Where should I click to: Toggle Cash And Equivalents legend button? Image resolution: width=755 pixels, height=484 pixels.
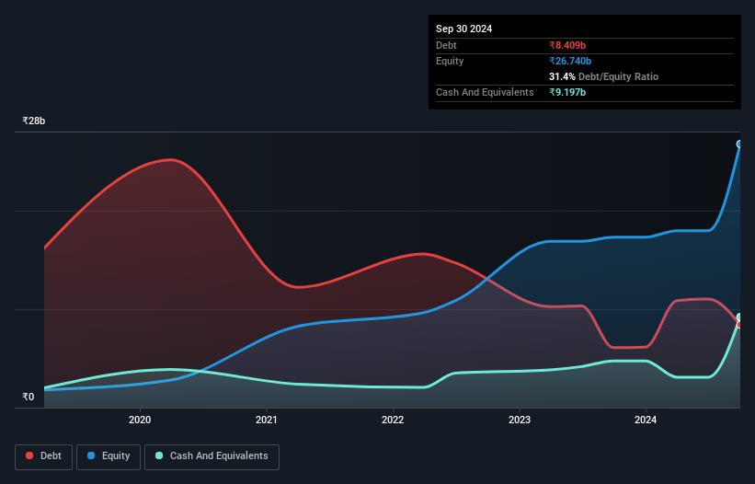212,456
